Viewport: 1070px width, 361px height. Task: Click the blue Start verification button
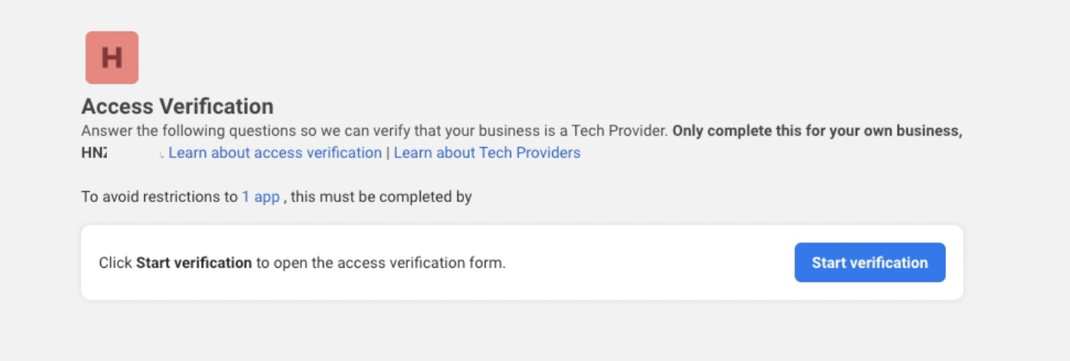870,263
